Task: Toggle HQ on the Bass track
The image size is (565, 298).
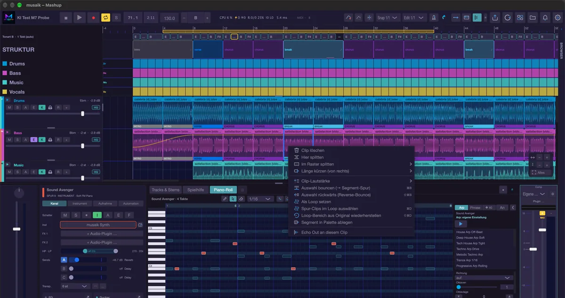Action: click(x=96, y=140)
